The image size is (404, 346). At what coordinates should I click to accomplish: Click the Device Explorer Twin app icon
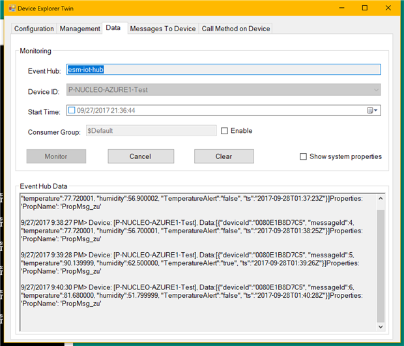point(12,8)
